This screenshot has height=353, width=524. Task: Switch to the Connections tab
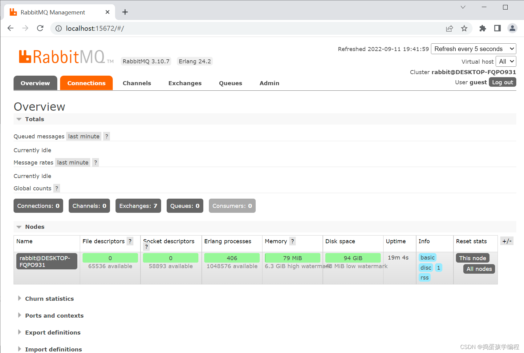click(x=87, y=83)
